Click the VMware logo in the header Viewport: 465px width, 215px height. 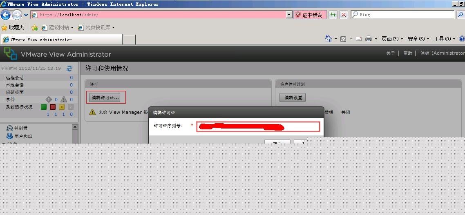10,53
